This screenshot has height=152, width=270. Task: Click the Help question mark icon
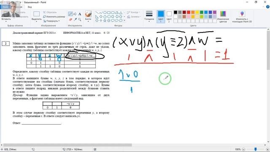click(x=268, y=7)
